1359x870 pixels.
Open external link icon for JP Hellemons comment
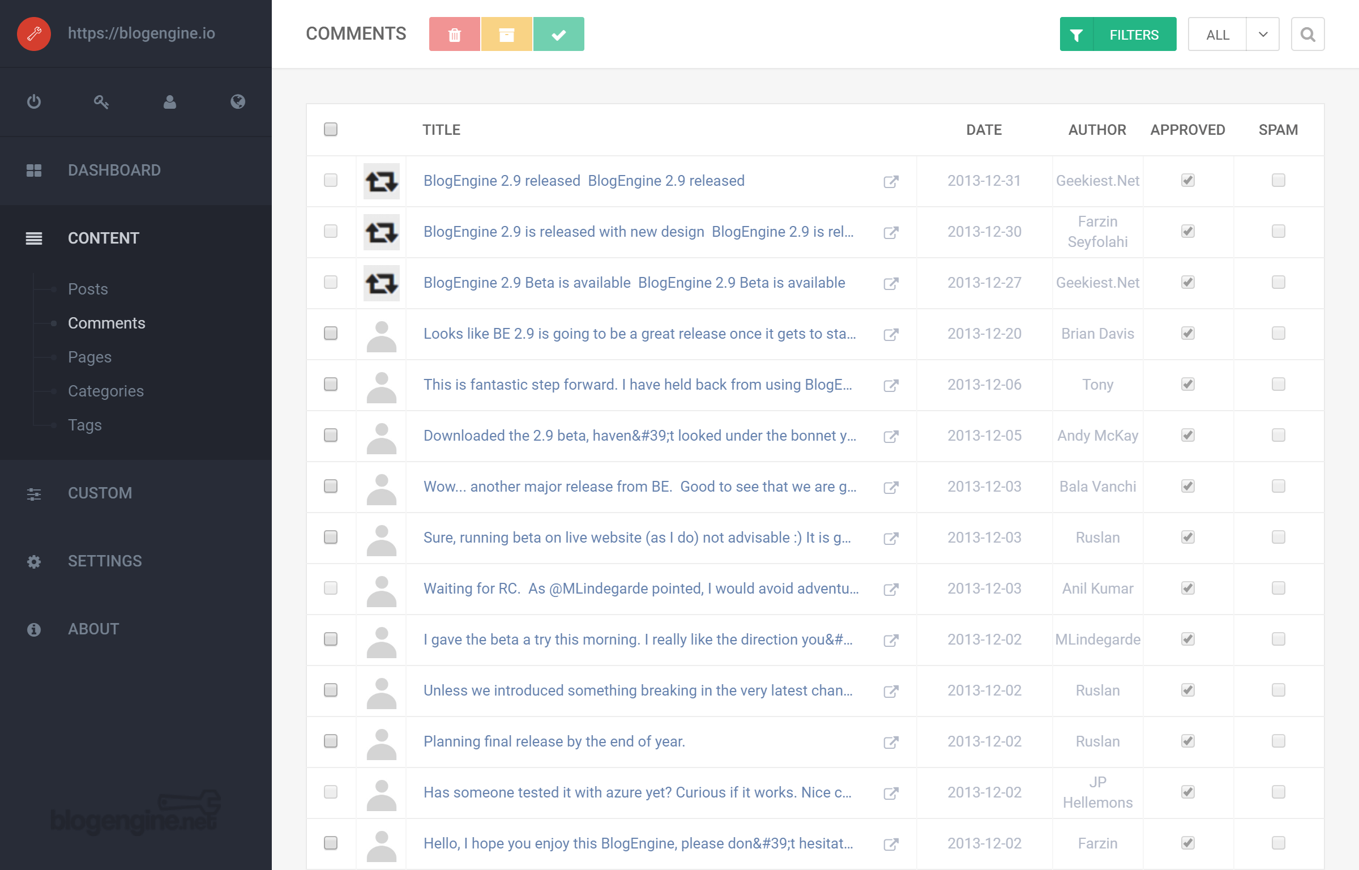(x=891, y=793)
